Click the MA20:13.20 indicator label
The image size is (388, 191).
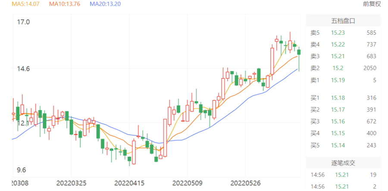coord(105,4)
